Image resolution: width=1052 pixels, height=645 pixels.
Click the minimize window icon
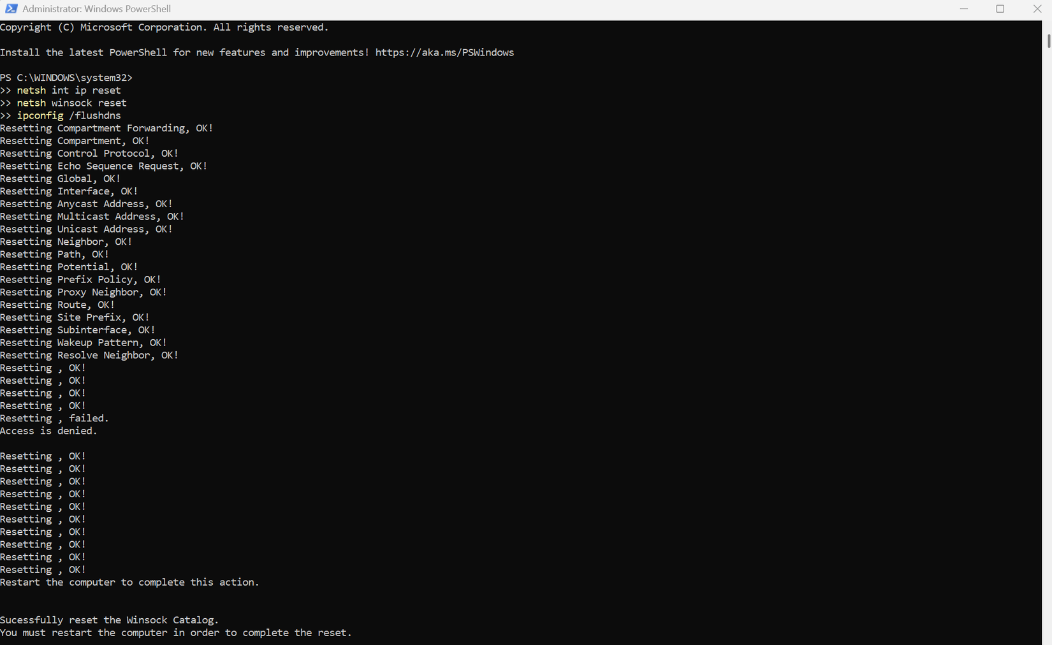click(963, 8)
